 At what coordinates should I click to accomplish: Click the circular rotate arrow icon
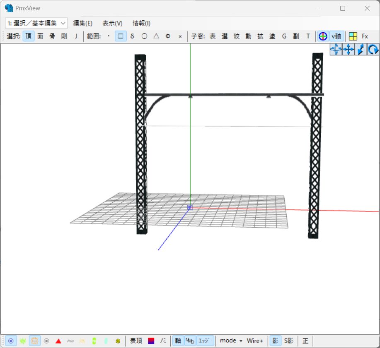(373, 50)
